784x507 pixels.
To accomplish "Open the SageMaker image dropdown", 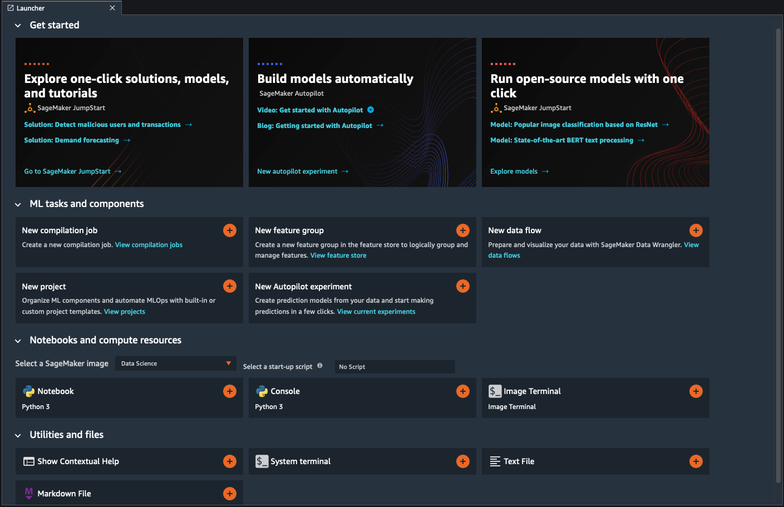I will tap(176, 363).
